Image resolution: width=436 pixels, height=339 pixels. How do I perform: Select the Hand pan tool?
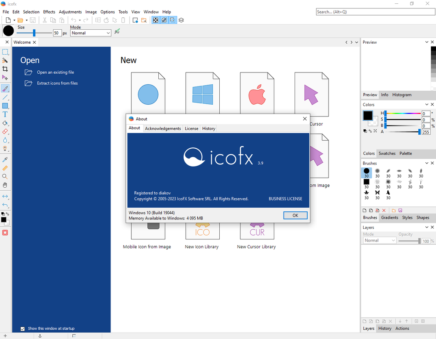pos(5,185)
